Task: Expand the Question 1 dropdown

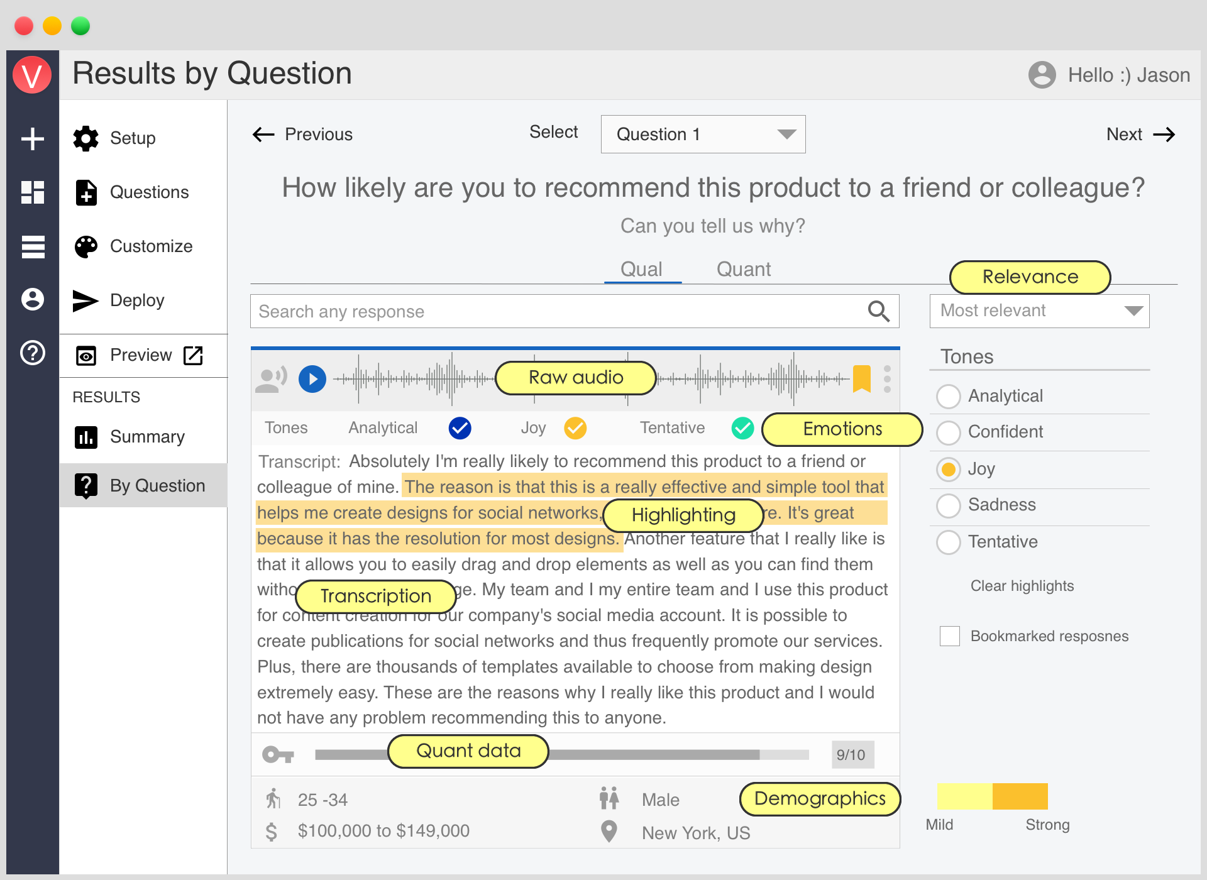Action: tap(703, 134)
